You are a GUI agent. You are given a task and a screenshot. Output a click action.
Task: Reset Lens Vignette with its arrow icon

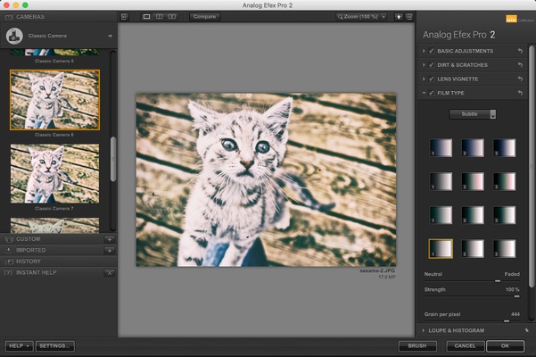coord(520,79)
